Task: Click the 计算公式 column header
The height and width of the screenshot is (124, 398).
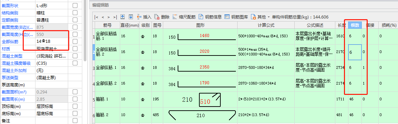Action: click(x=266, y=25)
